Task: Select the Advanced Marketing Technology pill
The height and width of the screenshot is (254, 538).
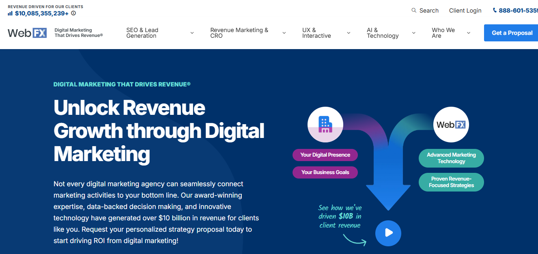Action: [451, 158]
